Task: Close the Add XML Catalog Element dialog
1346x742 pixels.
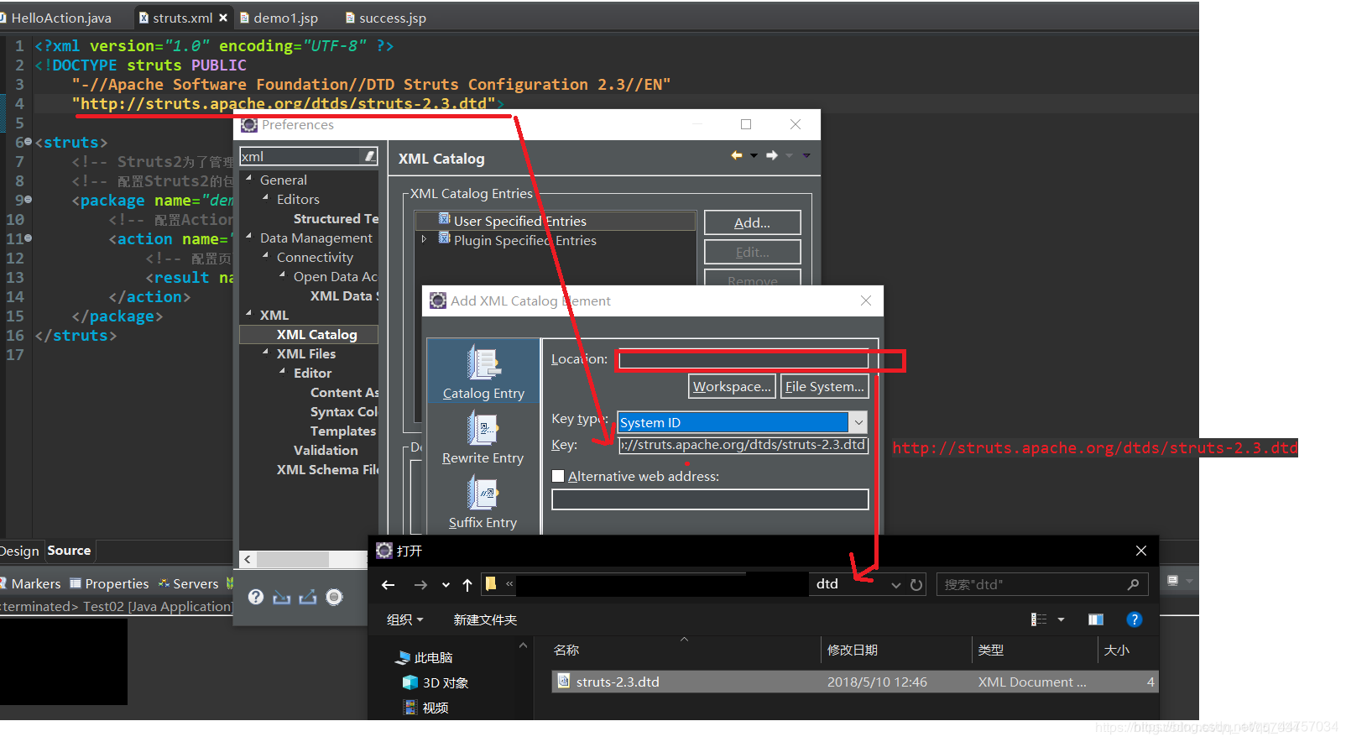Action: pyautogui.click(x=866, y=300)
